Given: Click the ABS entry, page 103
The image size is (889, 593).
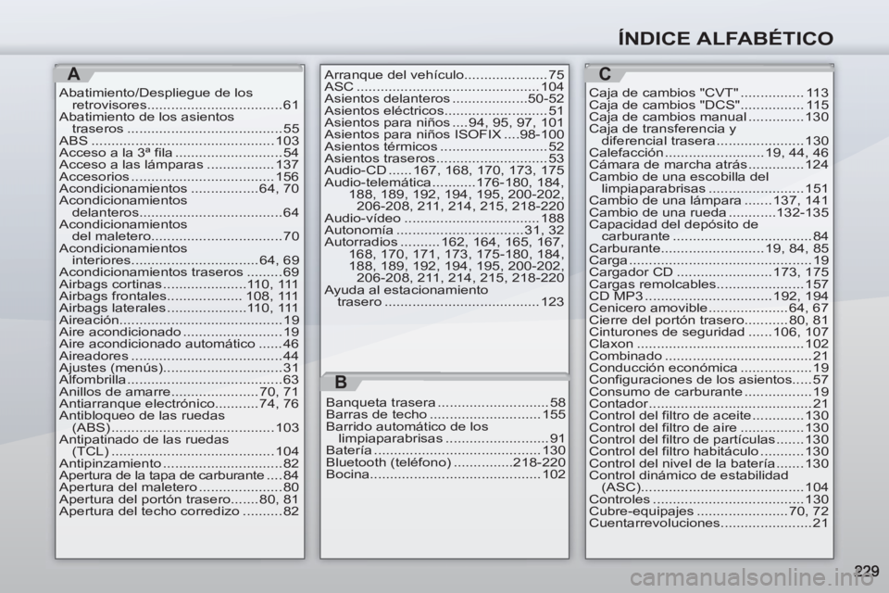Looking at the screenshot, I should tap(179, 140).
